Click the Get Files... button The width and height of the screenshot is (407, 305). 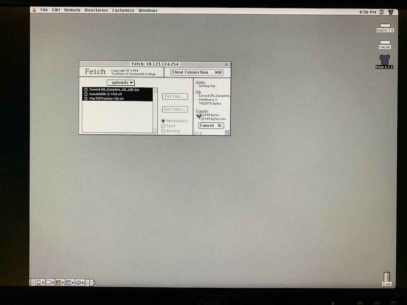175,109
